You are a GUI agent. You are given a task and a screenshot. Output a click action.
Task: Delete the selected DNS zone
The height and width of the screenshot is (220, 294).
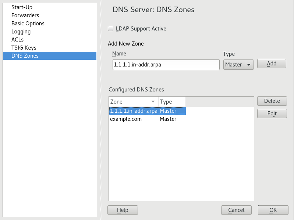pos(272,101)
